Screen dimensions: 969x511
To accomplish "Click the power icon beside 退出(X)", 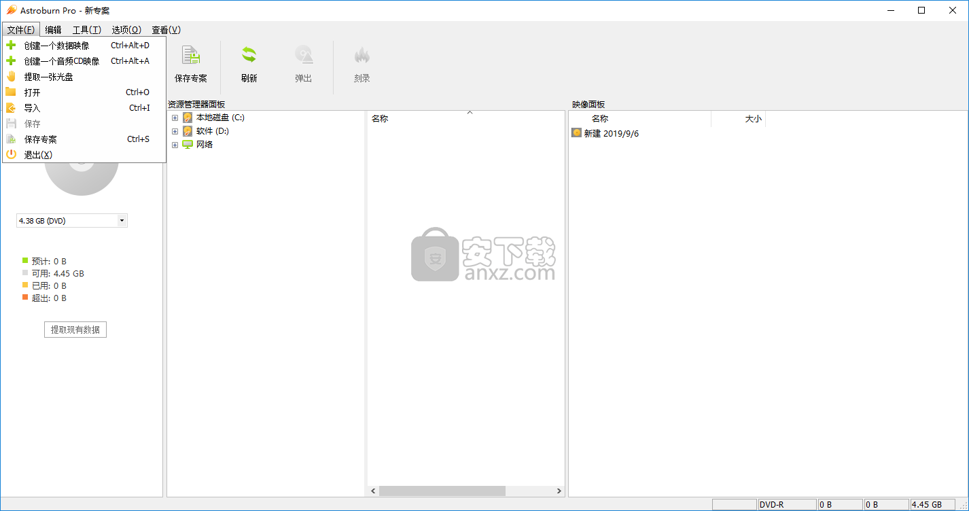I will 11,155.
